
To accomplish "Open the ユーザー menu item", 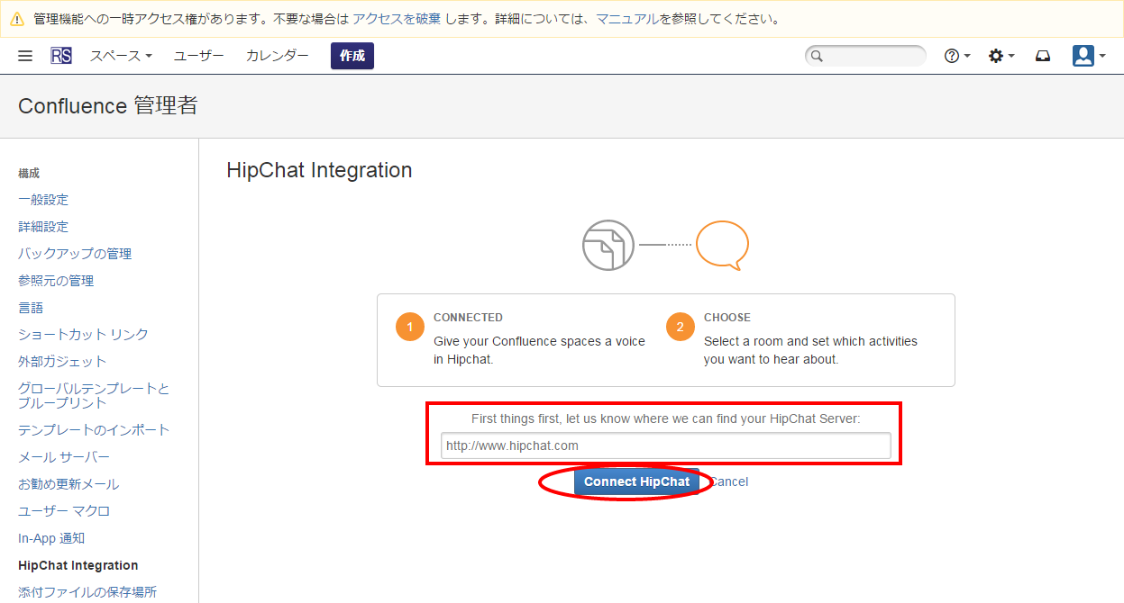I will [x=199, y=56].
